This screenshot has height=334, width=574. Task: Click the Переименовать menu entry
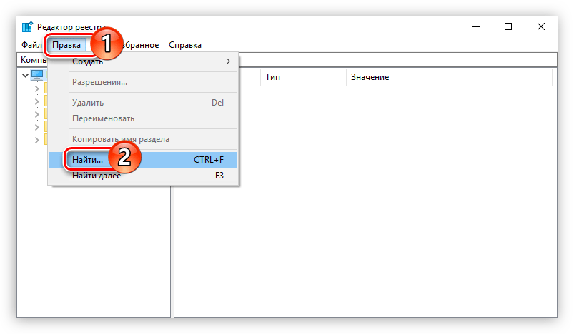coord(103,118)
